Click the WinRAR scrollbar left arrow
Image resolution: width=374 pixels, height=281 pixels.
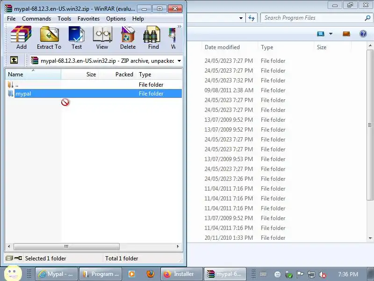coord(9,246)
